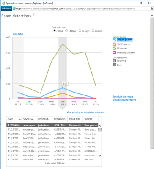Image resolution: width=154 pixels, height=169 pixels.
Task: Click the sort arrow in DATE column header
Action: (20, 119)
